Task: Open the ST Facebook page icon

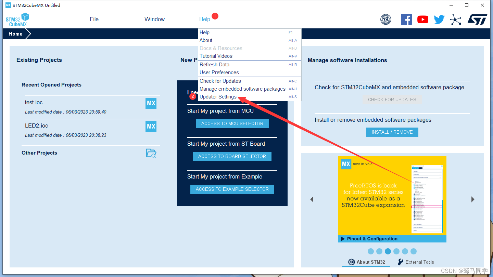Action: [406, 19]
